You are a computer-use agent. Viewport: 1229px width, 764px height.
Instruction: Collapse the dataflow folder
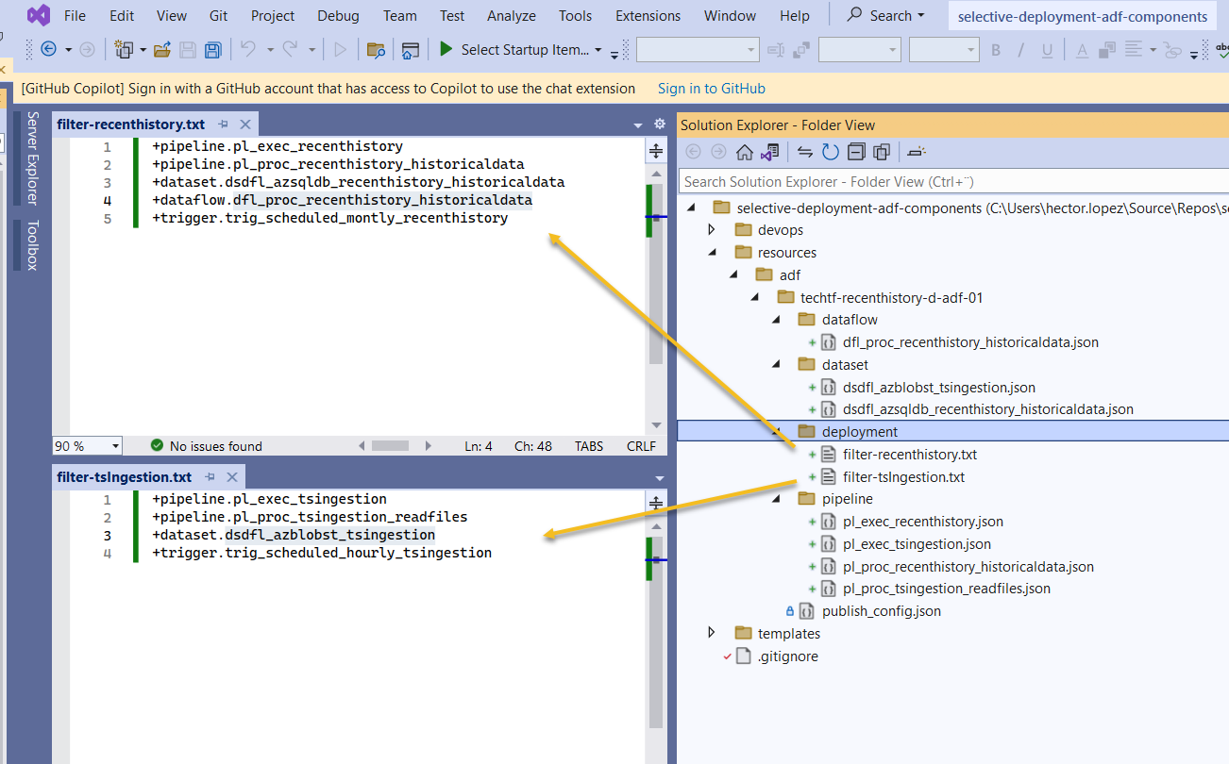[777, 320]
